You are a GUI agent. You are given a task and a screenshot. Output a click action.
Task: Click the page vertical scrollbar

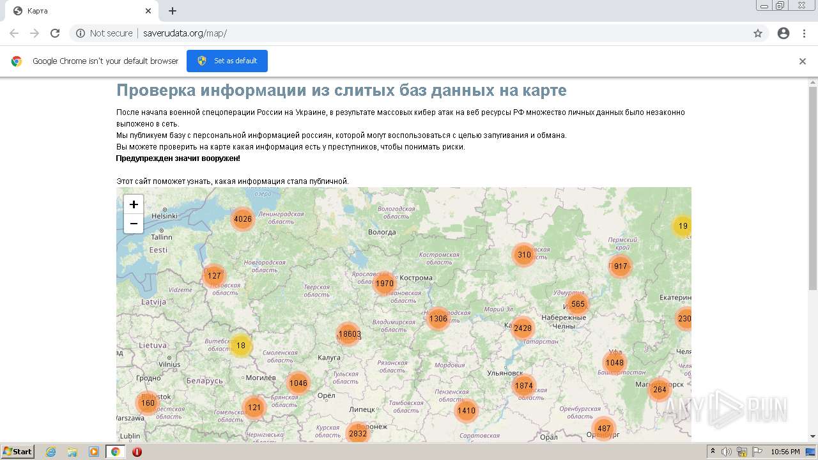(x=813, y=188)
